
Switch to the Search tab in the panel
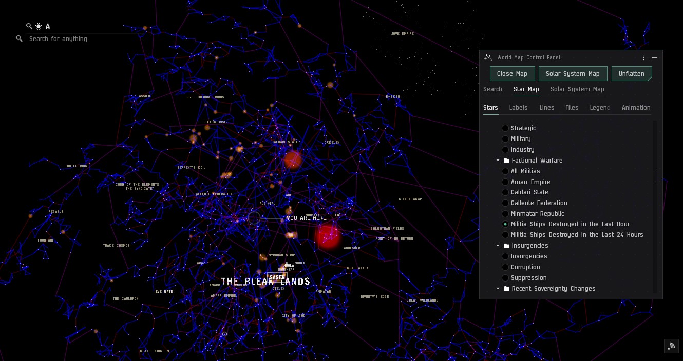[492, 89]
